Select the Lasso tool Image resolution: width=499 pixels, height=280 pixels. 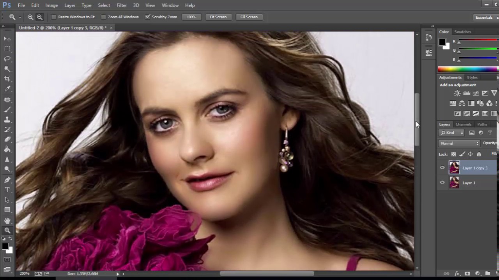point(7,59)
